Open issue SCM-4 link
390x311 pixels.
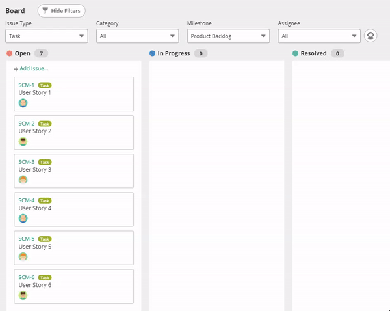(27, 200)
